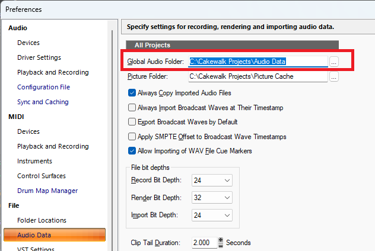
Task: Disable Allow Importing of WAV File Cue Markers
Action: tap(132, 151)
